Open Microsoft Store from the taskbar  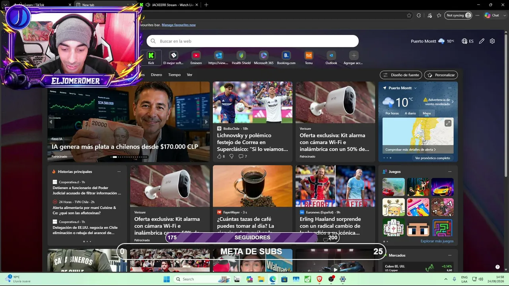(284, 279)
